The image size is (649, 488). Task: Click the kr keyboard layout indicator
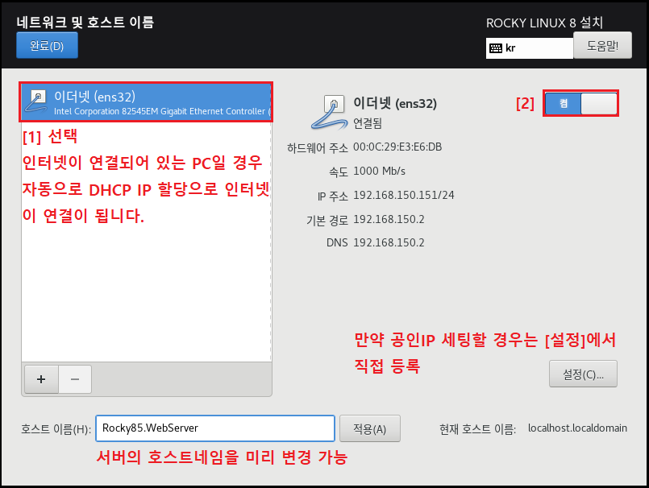pyautogui.click(x=530, y=48)
